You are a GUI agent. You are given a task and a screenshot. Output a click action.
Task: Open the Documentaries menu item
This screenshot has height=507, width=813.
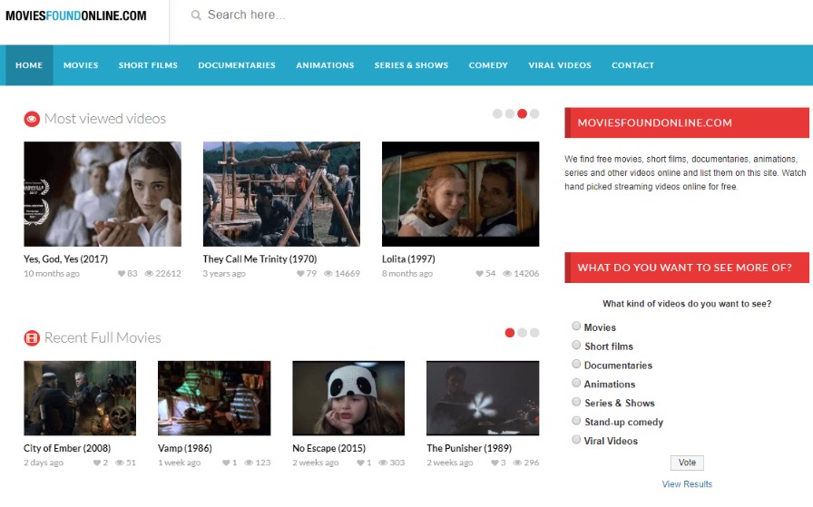237,65
